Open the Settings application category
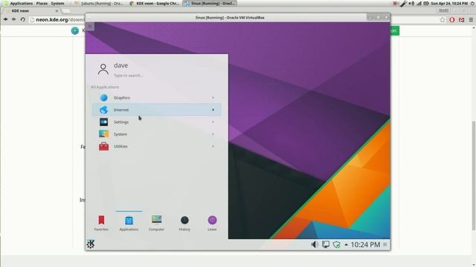Image resolution: width=476 pixels, height=267 pixels. click(x=157, y=122)
